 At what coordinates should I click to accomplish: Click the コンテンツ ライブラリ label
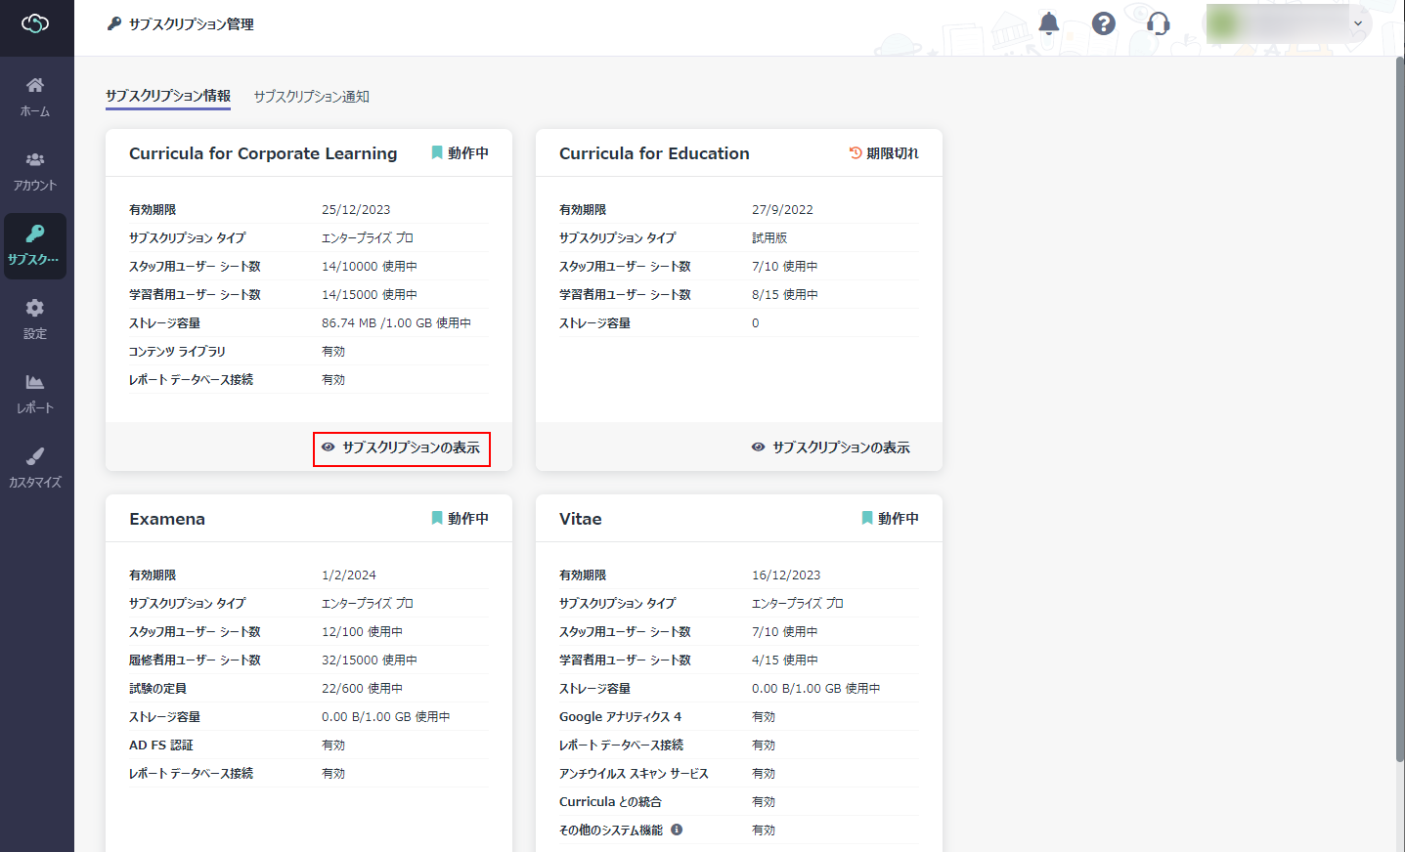click(177, 351)
